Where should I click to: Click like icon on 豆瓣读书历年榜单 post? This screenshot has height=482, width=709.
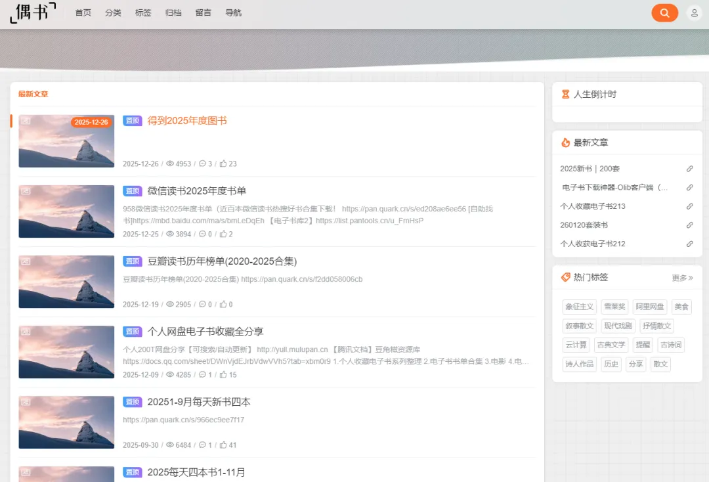[x=223, y=304]
